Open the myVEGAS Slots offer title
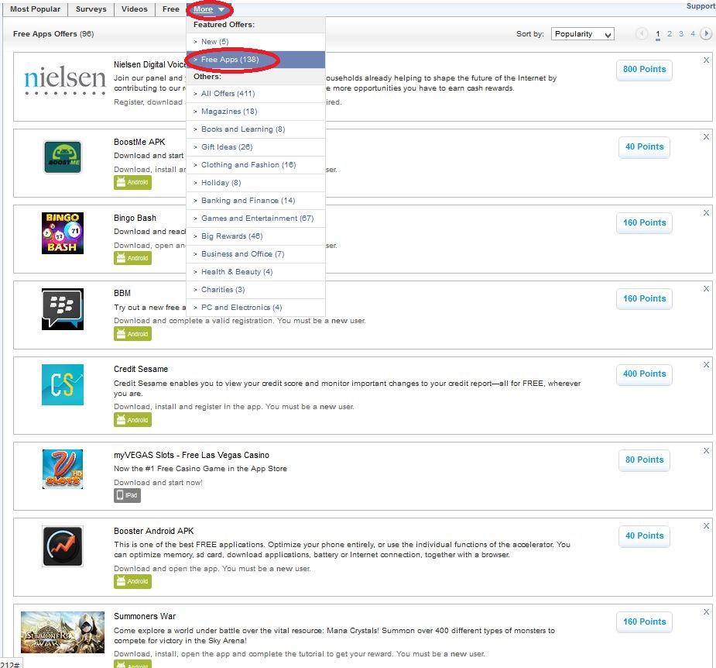The image size is (716, 668). coord(191,455)
